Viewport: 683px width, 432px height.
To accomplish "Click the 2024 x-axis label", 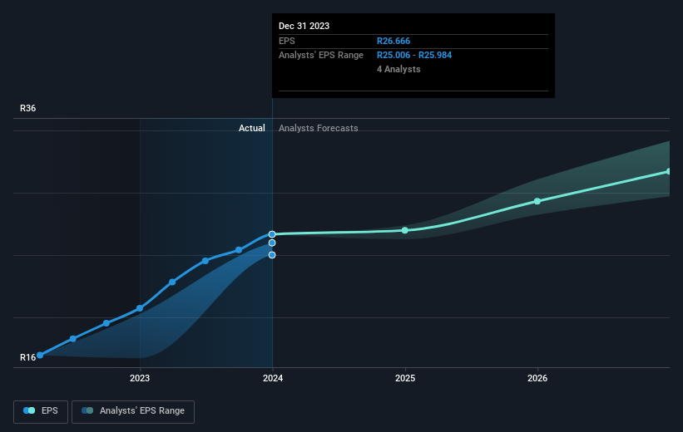I will [273, 378].
